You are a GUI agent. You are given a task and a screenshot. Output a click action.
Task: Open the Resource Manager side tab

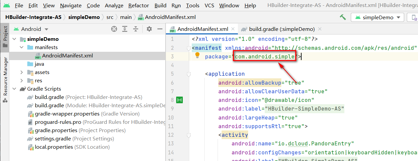click(5, 80)
